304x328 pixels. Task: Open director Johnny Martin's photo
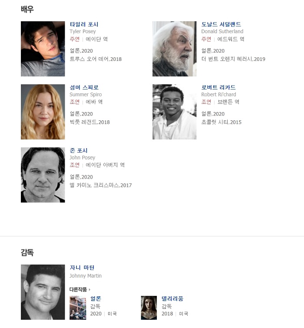click(x=43, y=292)
